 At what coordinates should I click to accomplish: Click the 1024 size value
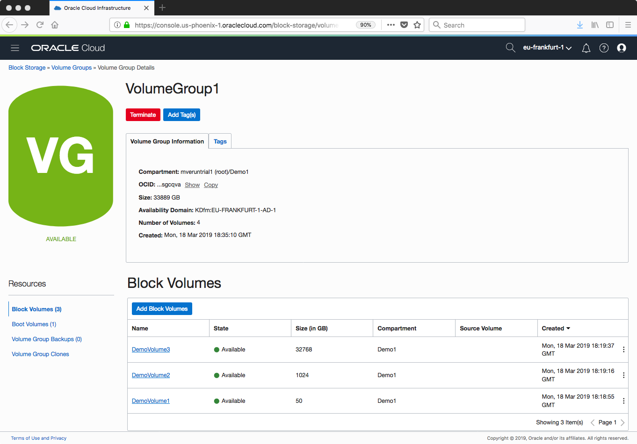click(x=302, y=375)
